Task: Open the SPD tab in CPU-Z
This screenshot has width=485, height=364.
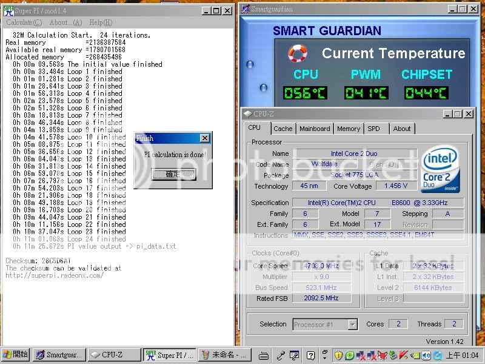Action: coord(374,129)
